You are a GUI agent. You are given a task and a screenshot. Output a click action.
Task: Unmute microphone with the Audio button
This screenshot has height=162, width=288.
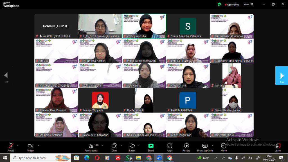tap(11, 147)
